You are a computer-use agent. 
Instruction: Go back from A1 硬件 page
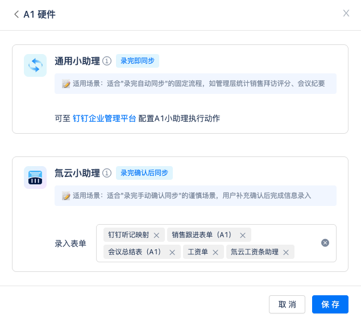point(16,14)
